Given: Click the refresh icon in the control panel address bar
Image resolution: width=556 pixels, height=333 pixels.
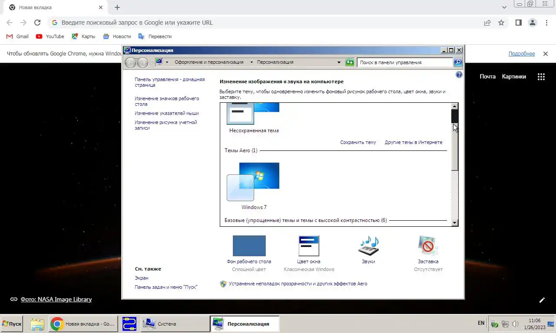Looking at the screenshot, I should 350,62.
